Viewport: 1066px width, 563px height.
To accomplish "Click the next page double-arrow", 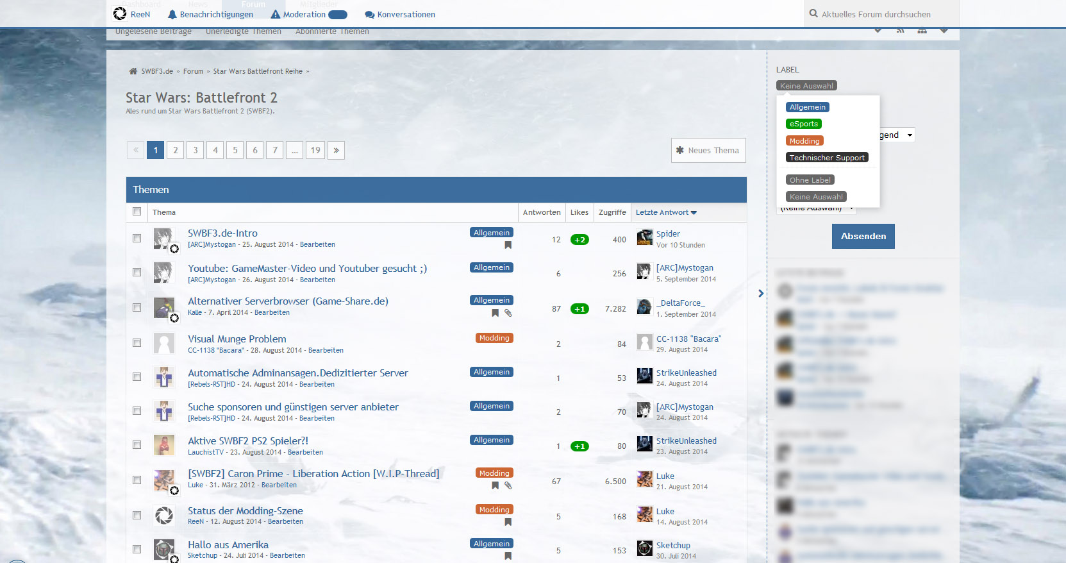I will [x=337, y=150].
